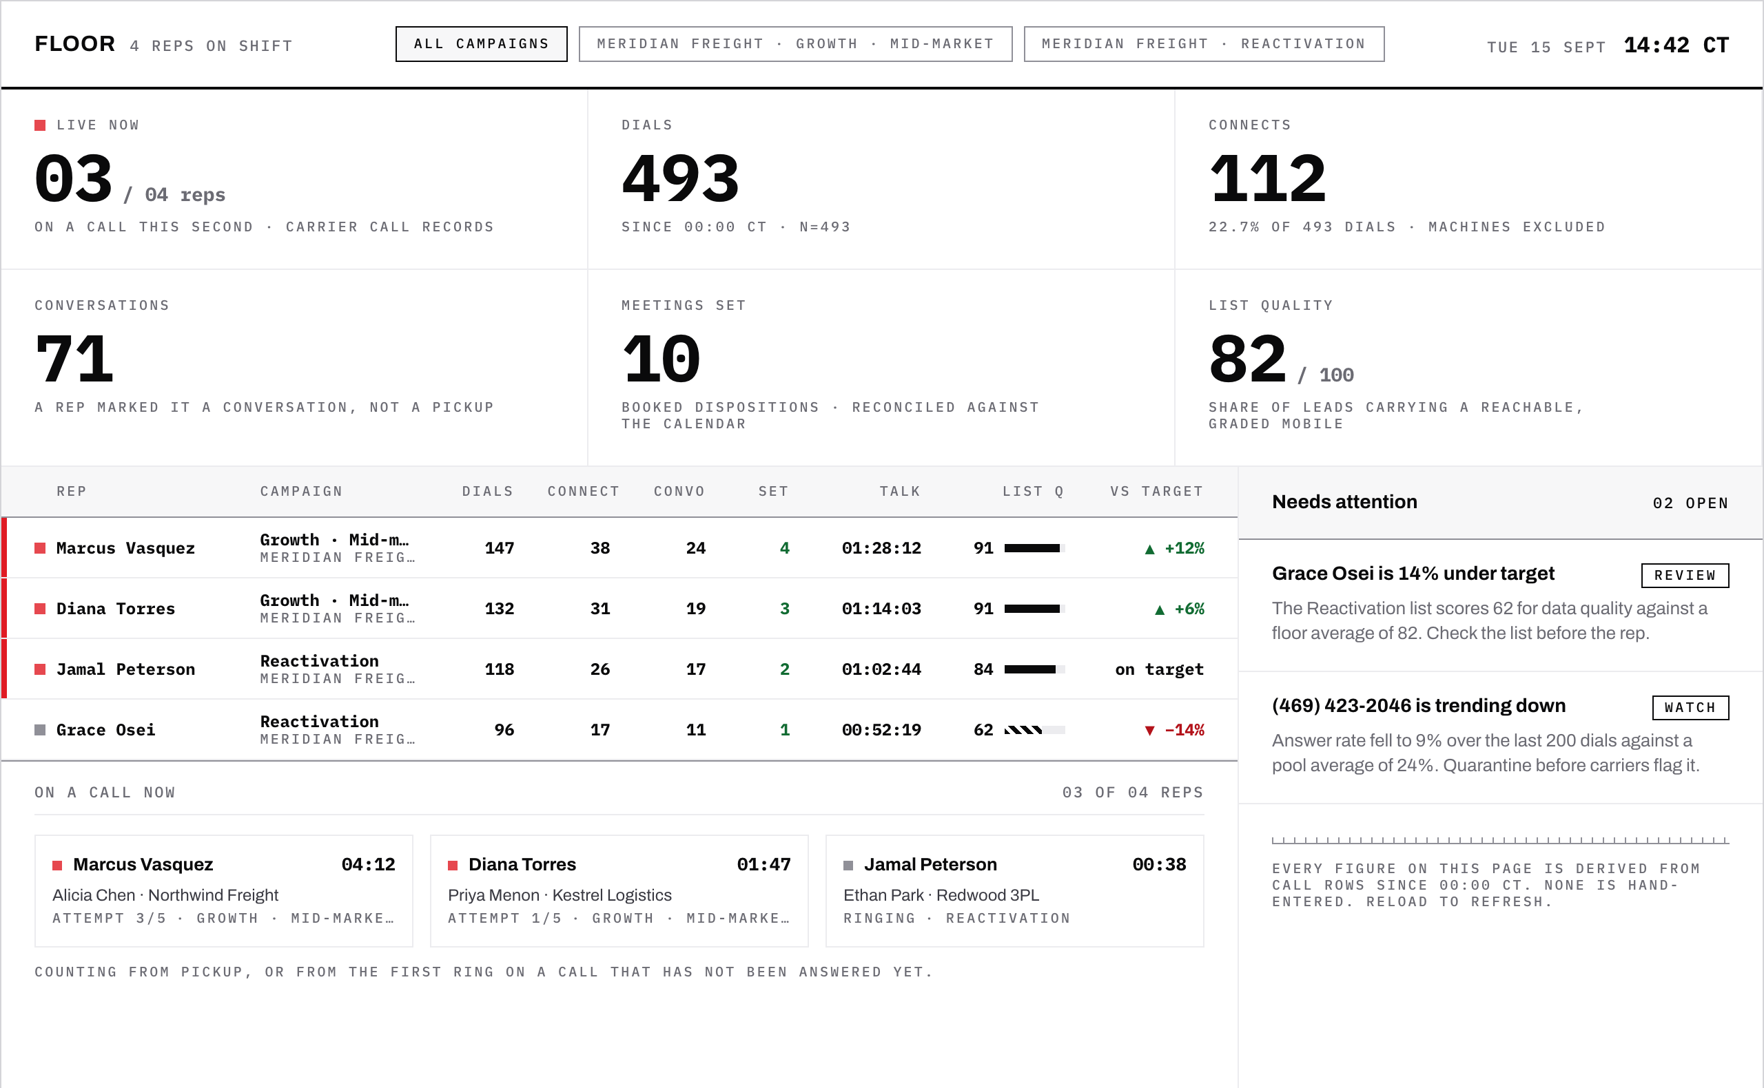
Task: Click the Conversations total '71'
Action: (x=74, y=359)
